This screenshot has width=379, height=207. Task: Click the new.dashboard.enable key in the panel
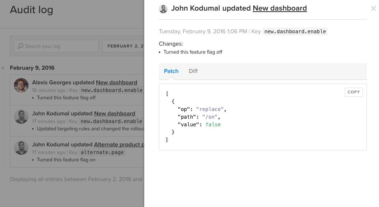pyautogui.click(x=295, y=31)
